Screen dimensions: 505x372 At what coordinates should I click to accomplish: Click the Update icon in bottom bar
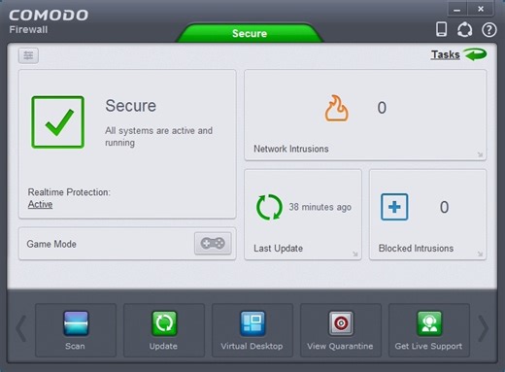pyautogui.click(x=164, y=323)
